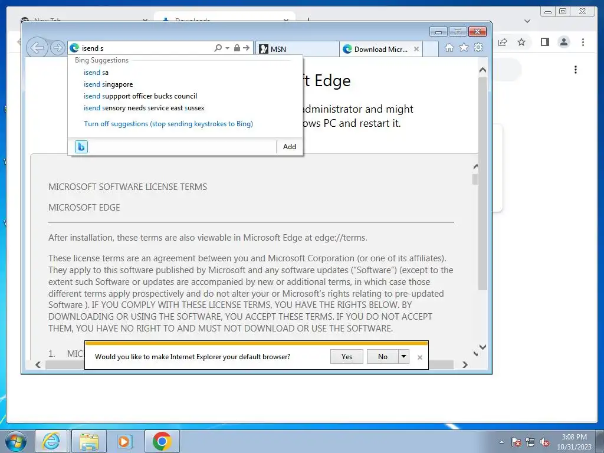This screenshot has width=604, height=453.
Task: Dismiss the default browser notification bar
Action: (x=420, y=357)
